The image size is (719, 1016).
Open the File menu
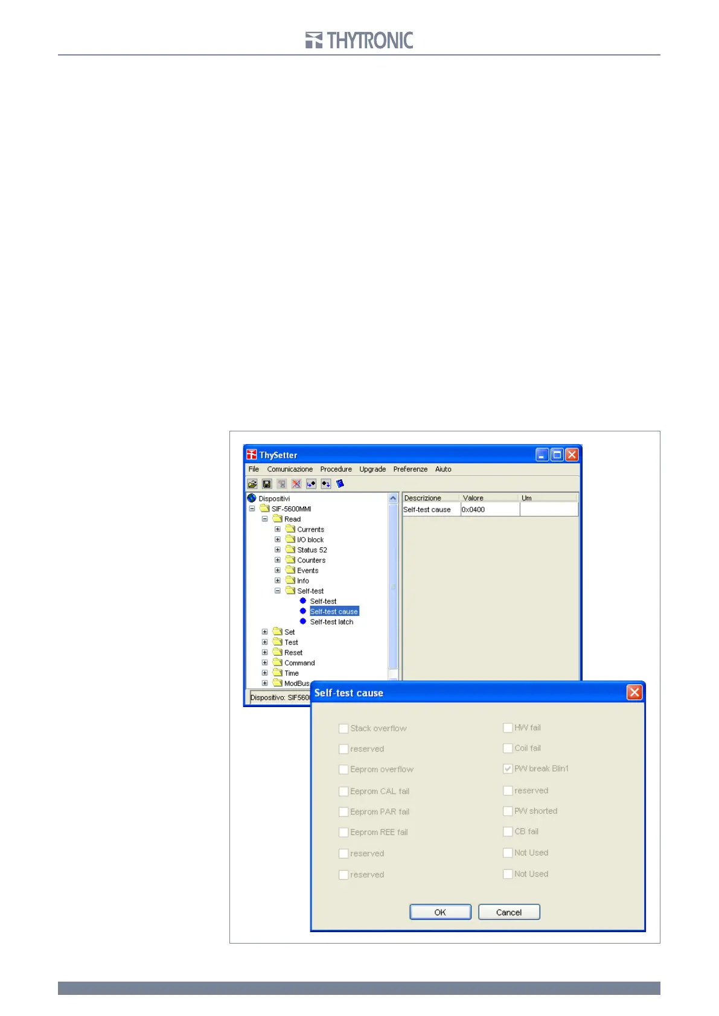coord(254,469)
